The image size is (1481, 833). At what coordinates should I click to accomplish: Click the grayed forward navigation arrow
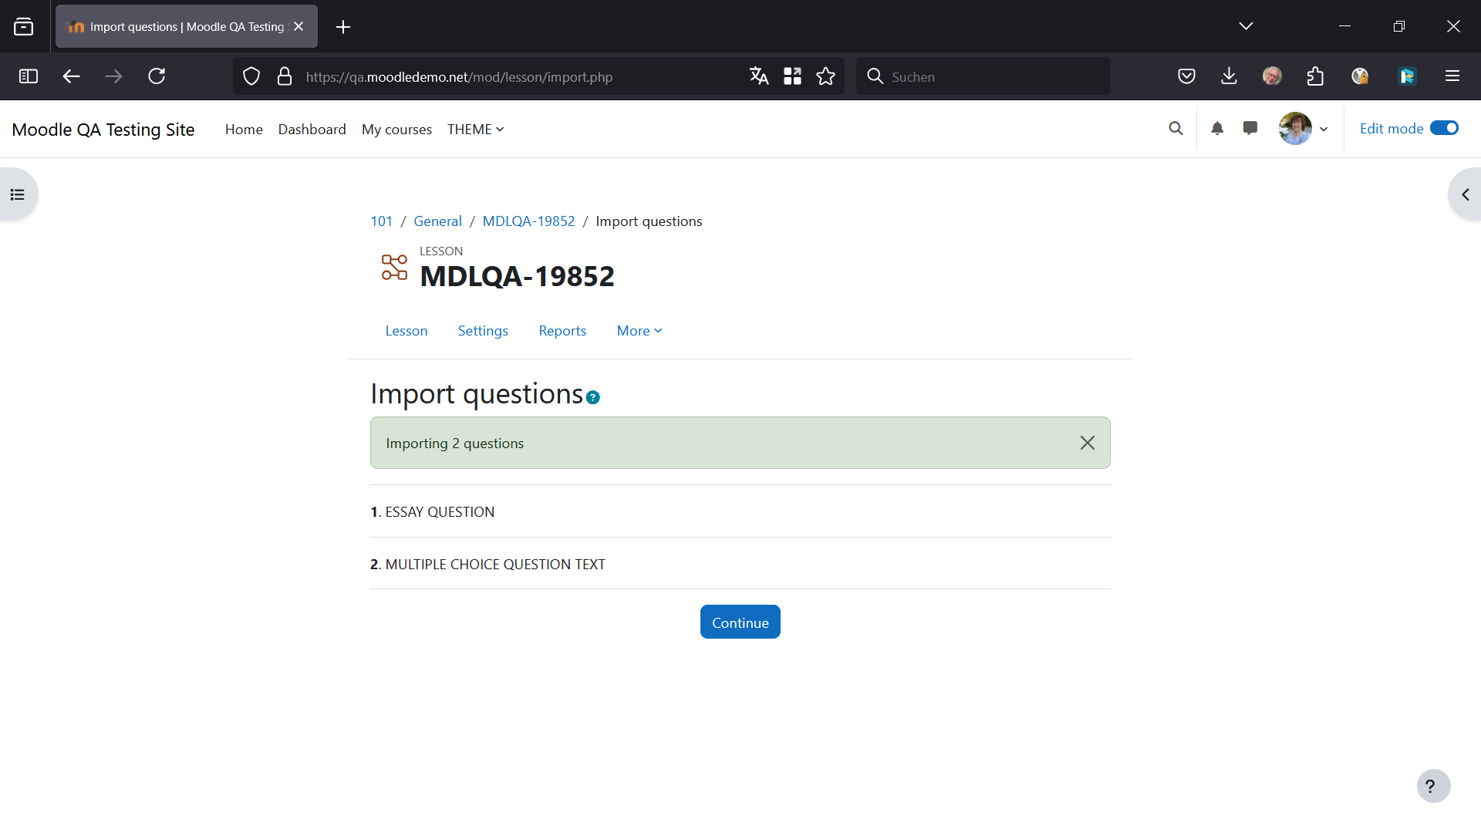113,76
